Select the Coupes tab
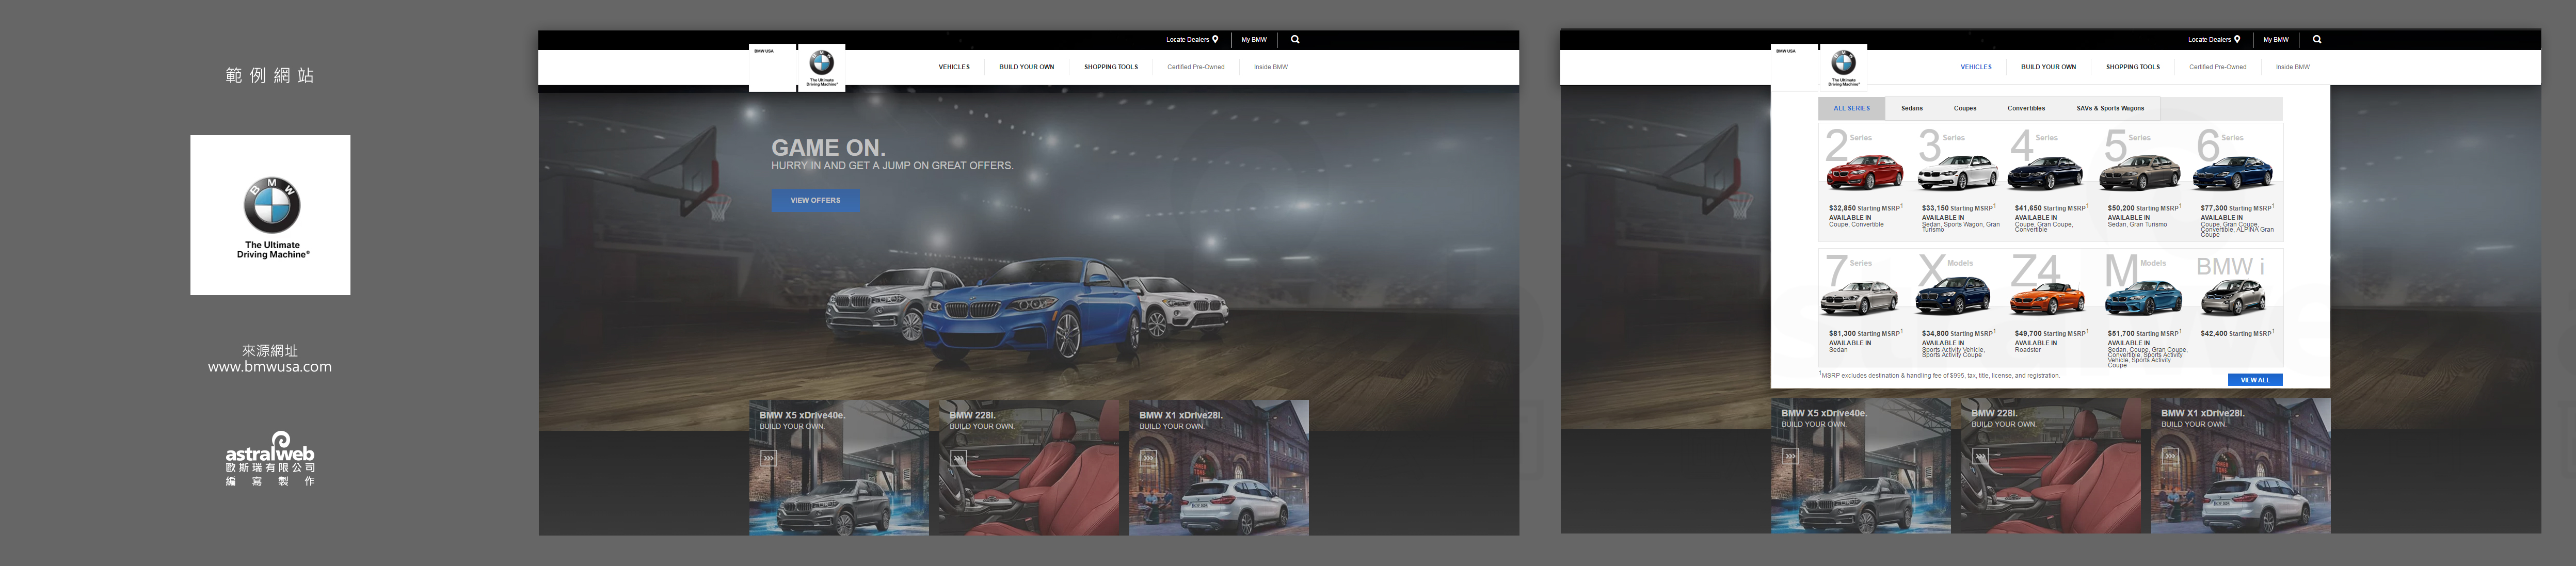Screen dimensions: 2576x566 1965,108
